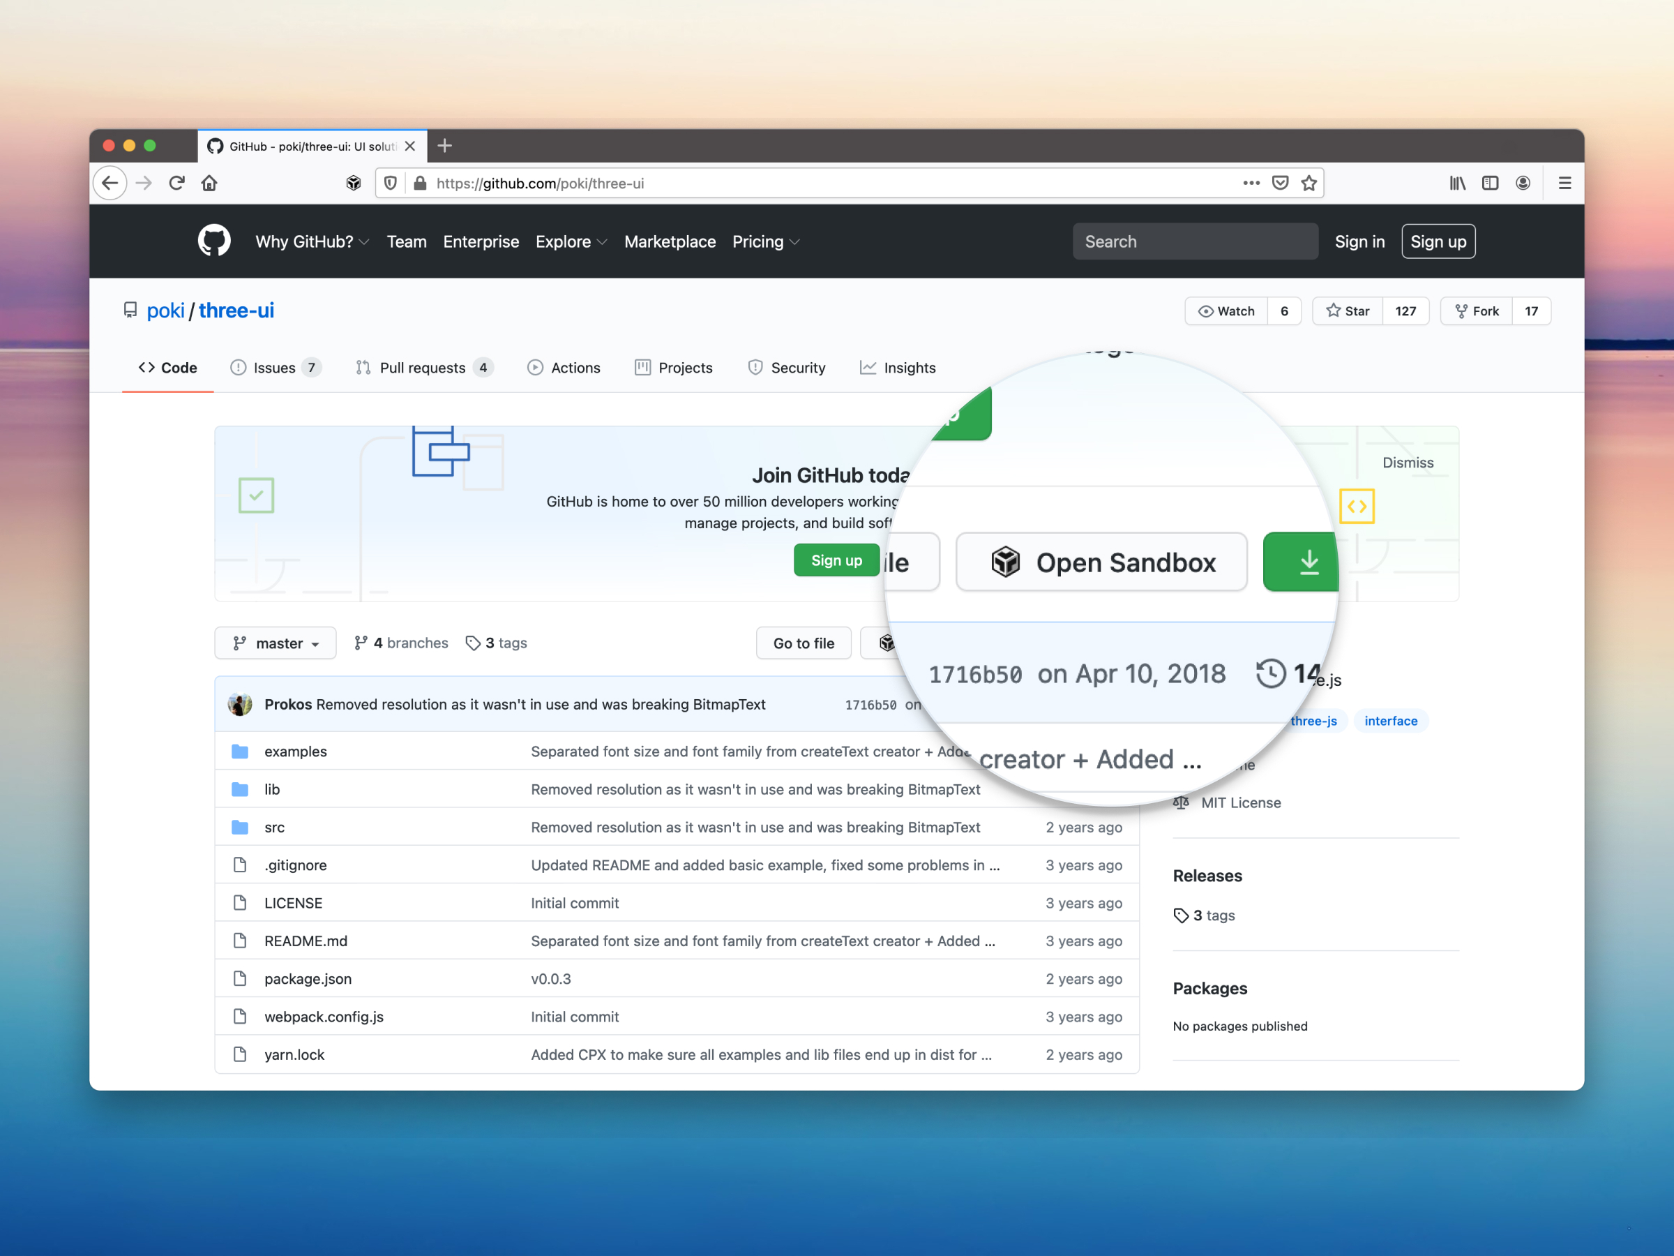Image resolution: width=1674 pixels, height=1256 pixels.
Task: Open the Projects tab
Action: click(x=674, y=368)
